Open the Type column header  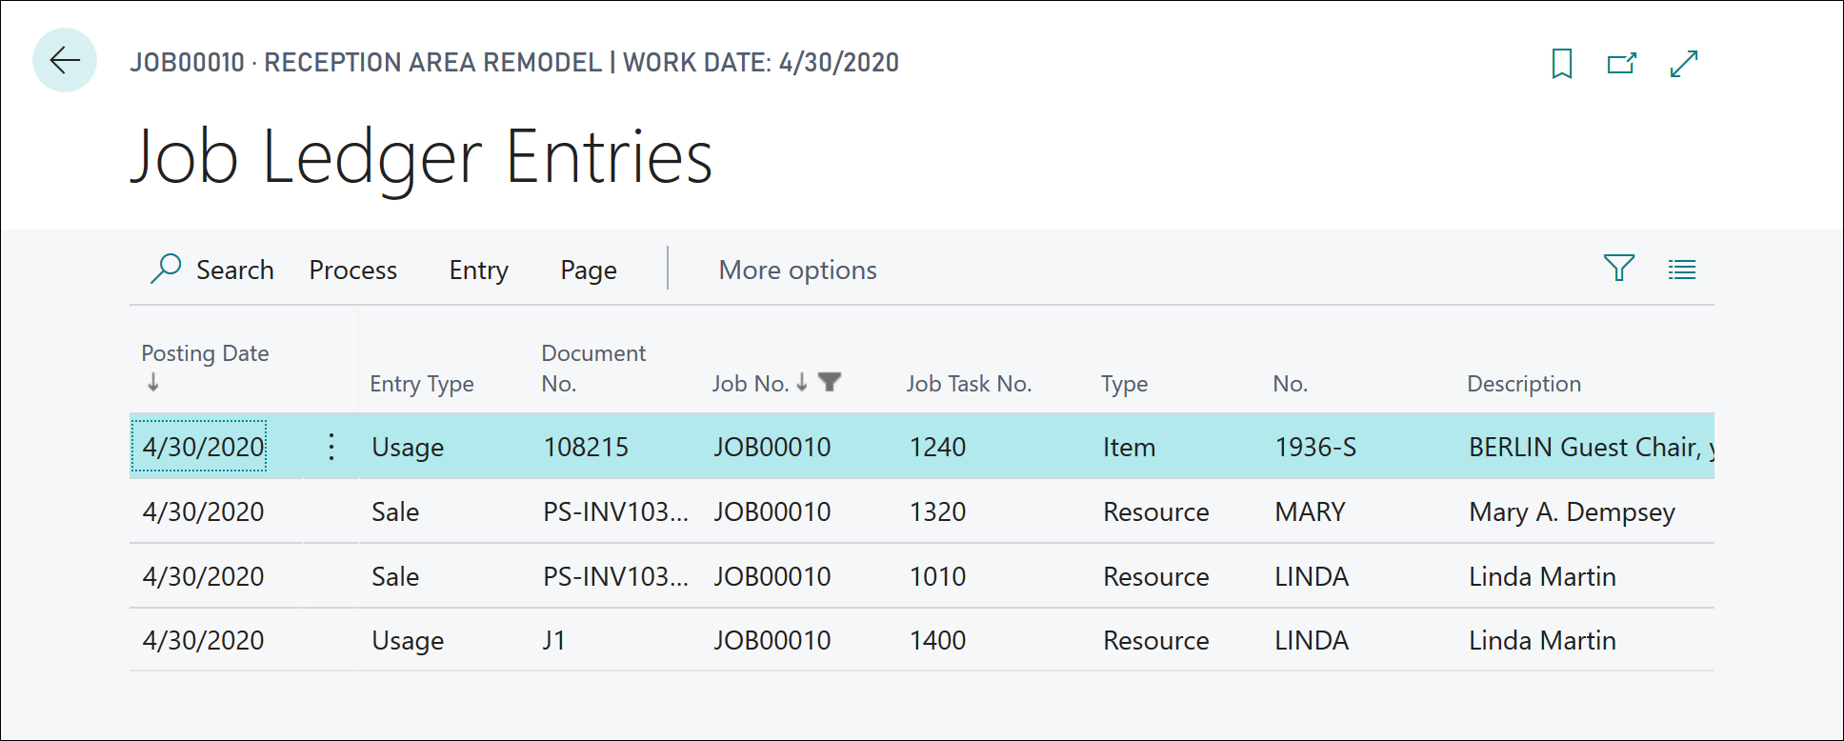click(1124, 384)
